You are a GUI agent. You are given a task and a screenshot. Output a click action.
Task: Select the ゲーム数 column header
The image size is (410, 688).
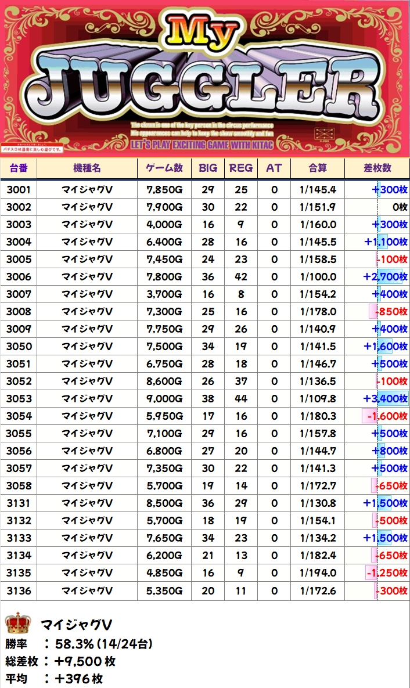pyautogui.click(x=164, y=168)
